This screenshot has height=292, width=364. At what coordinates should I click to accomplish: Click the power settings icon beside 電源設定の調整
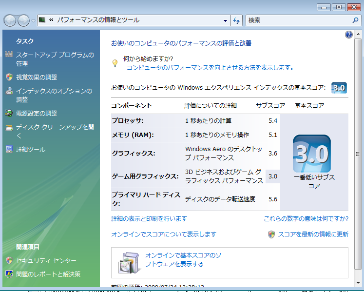coord(9,114)
